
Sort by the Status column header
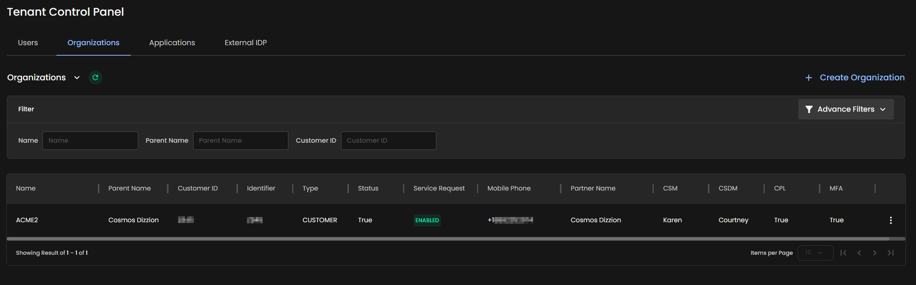pyautogui.click(x=368, y=188)
